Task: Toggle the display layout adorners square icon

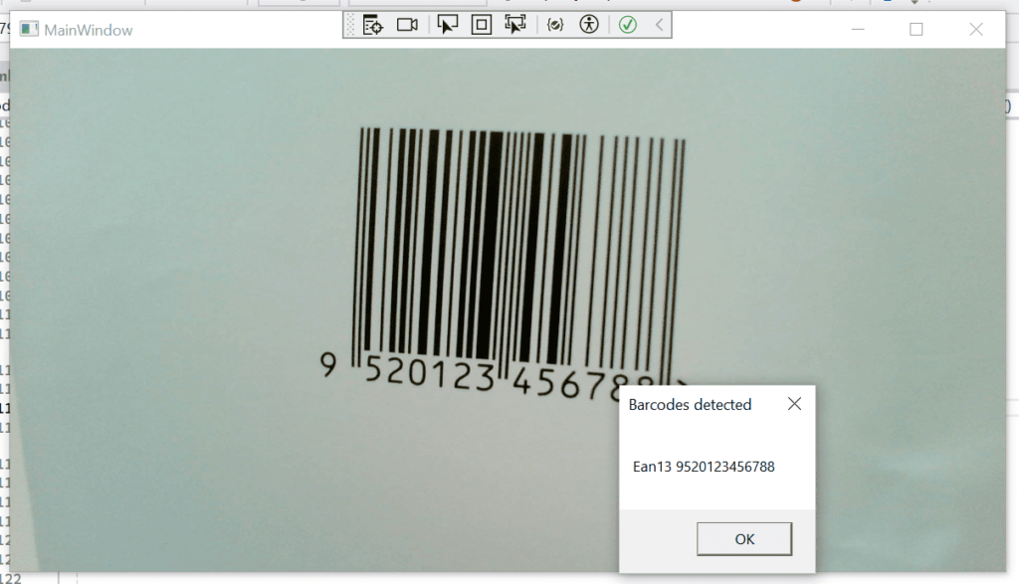Action: 481,24
